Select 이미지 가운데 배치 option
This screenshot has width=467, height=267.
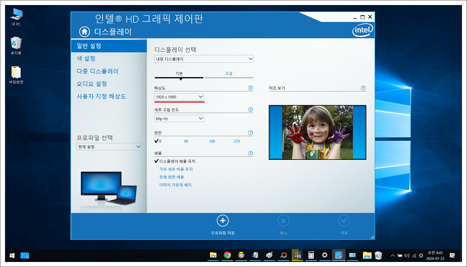pos(175,185)
